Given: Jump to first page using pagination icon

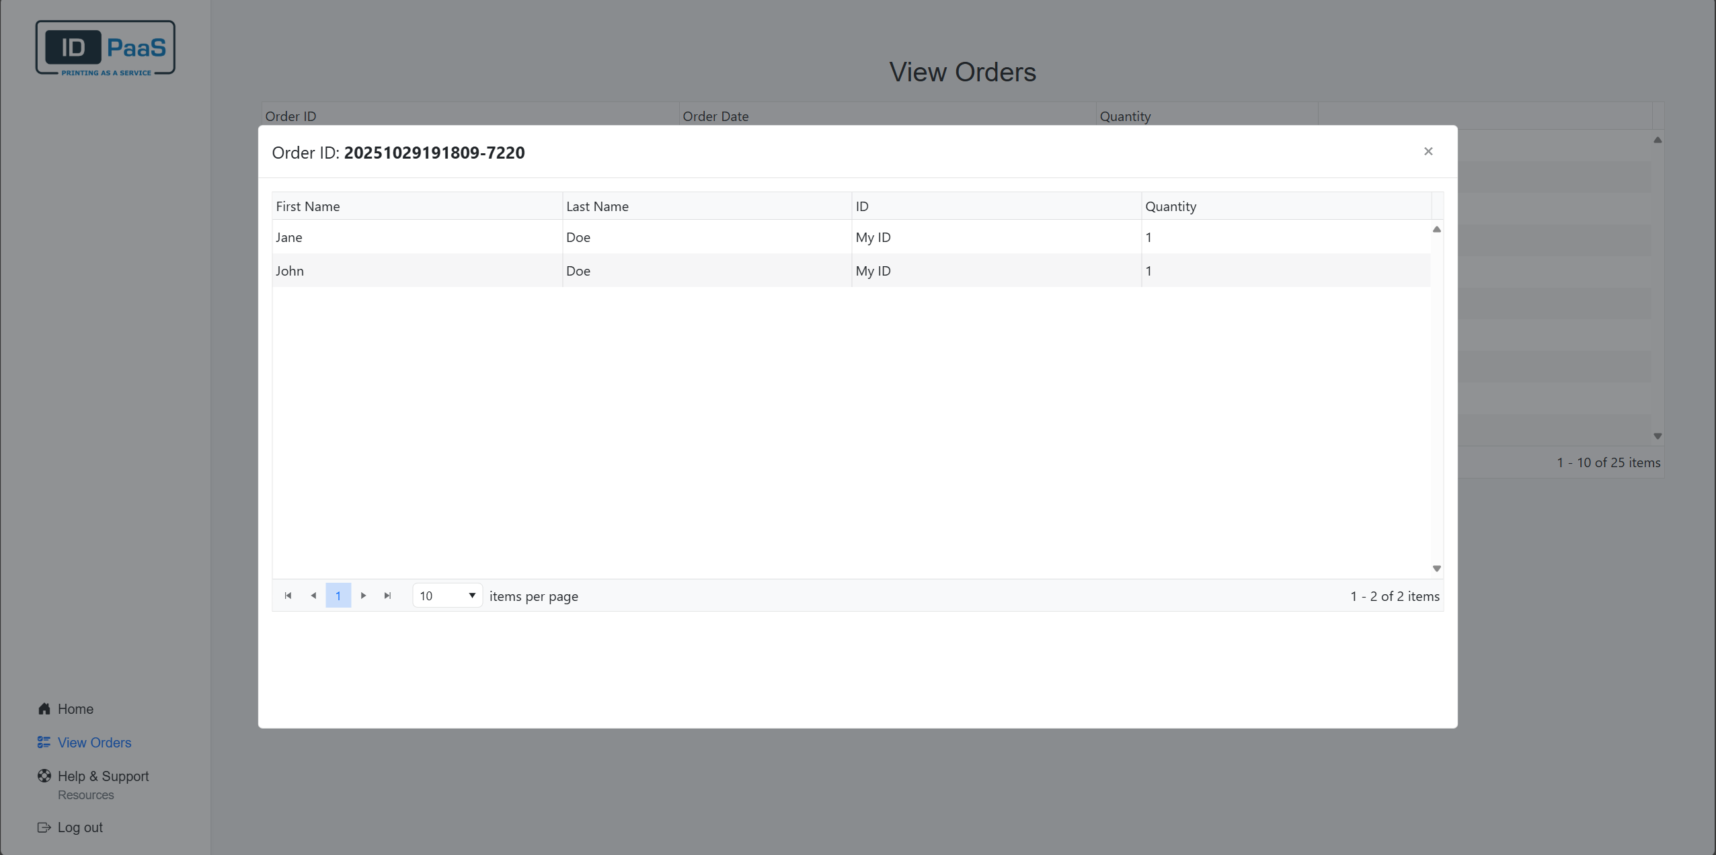Looking at the screenshot, I should pyautogui.click(x=287, y=596).
